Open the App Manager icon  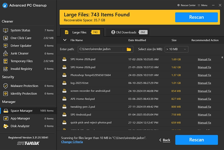(x=5, y=118)
